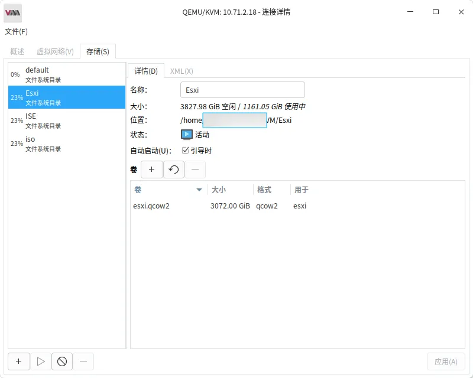Open the XML(X) tab
This screenshot has width=473, height=378.
point(182,71)
